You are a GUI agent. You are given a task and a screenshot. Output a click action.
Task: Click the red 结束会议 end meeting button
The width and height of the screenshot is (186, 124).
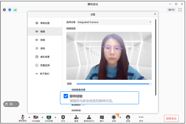click(171, 118)
